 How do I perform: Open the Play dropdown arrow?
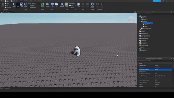coord(79,8)
